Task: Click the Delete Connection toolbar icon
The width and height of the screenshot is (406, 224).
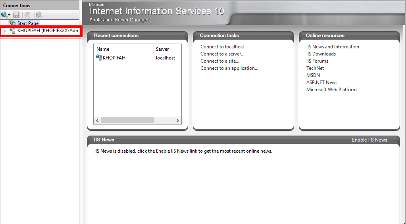Action: (x=39, y=15)
